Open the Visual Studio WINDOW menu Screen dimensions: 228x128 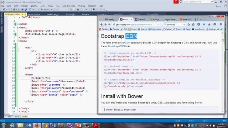point(92,6)
